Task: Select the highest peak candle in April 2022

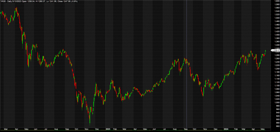Action: coord(16,9)
